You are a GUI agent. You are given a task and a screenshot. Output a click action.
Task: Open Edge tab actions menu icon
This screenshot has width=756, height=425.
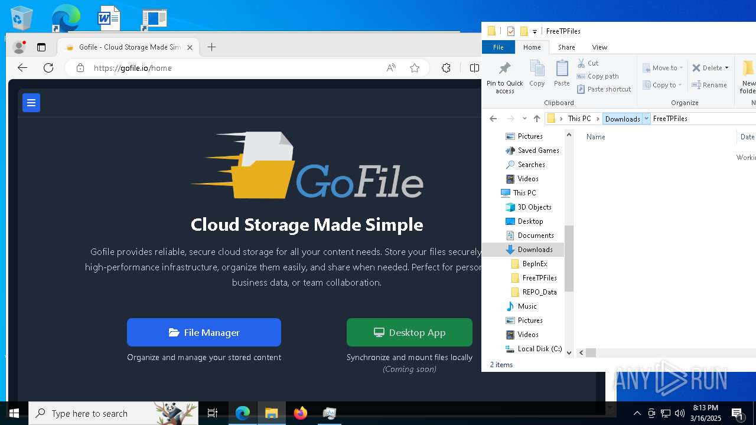(x=41, y=47)
